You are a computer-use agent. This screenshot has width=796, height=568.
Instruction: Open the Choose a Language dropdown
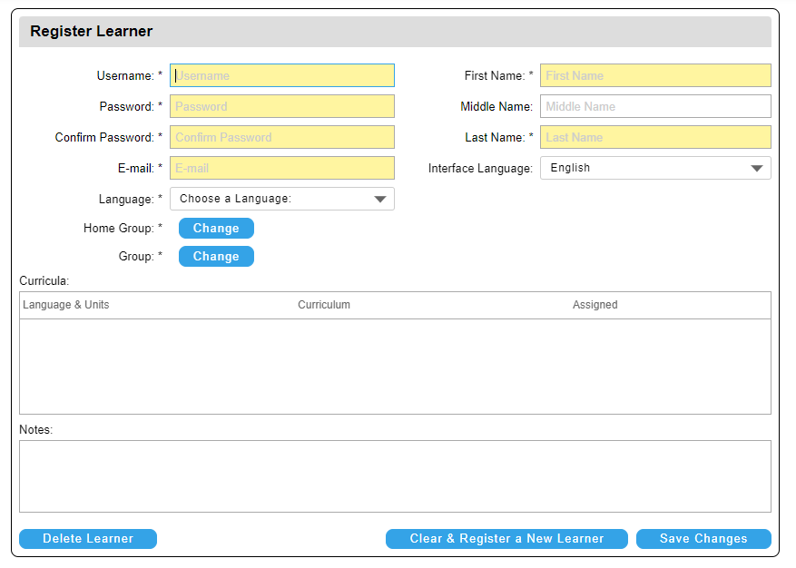pyautogui.click(x=281, y=199)
